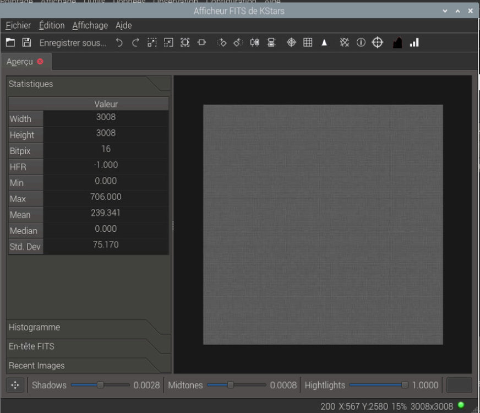Open the FITS header info icon

[361, 42]
